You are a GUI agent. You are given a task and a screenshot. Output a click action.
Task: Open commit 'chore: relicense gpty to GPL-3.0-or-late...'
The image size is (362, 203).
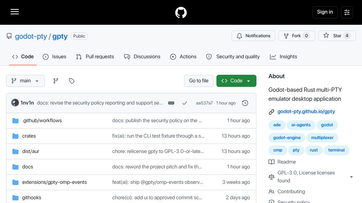pos(158,151)
